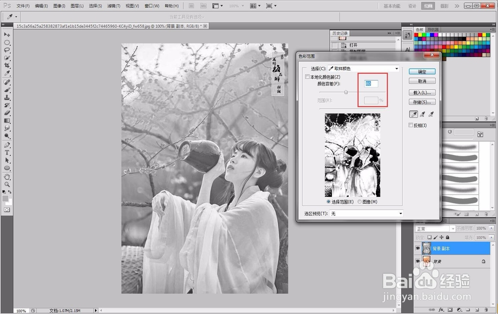Image resolution: width=498 pixels, height=314 pixels.
Task: Select the Clone Stamp tool
Action: pos(7,98)
